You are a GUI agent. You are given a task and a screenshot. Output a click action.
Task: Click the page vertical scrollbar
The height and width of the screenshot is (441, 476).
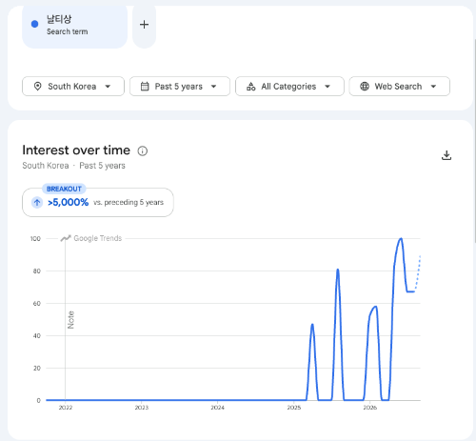475,141
